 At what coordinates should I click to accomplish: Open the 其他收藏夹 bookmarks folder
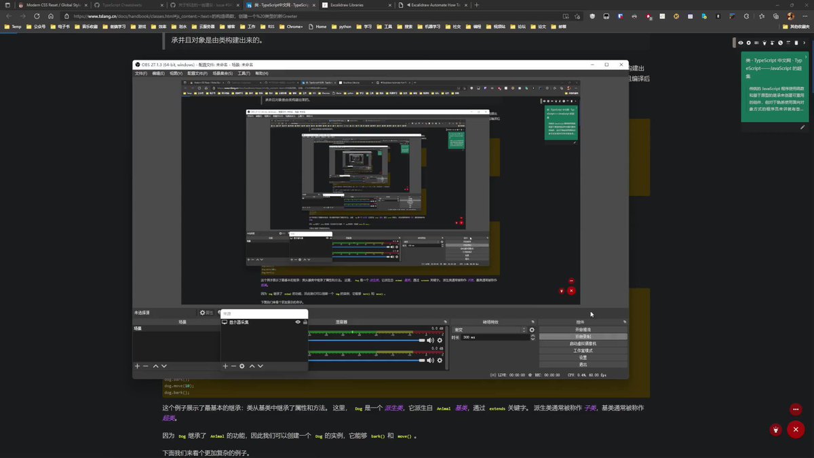tap(796, 26)
